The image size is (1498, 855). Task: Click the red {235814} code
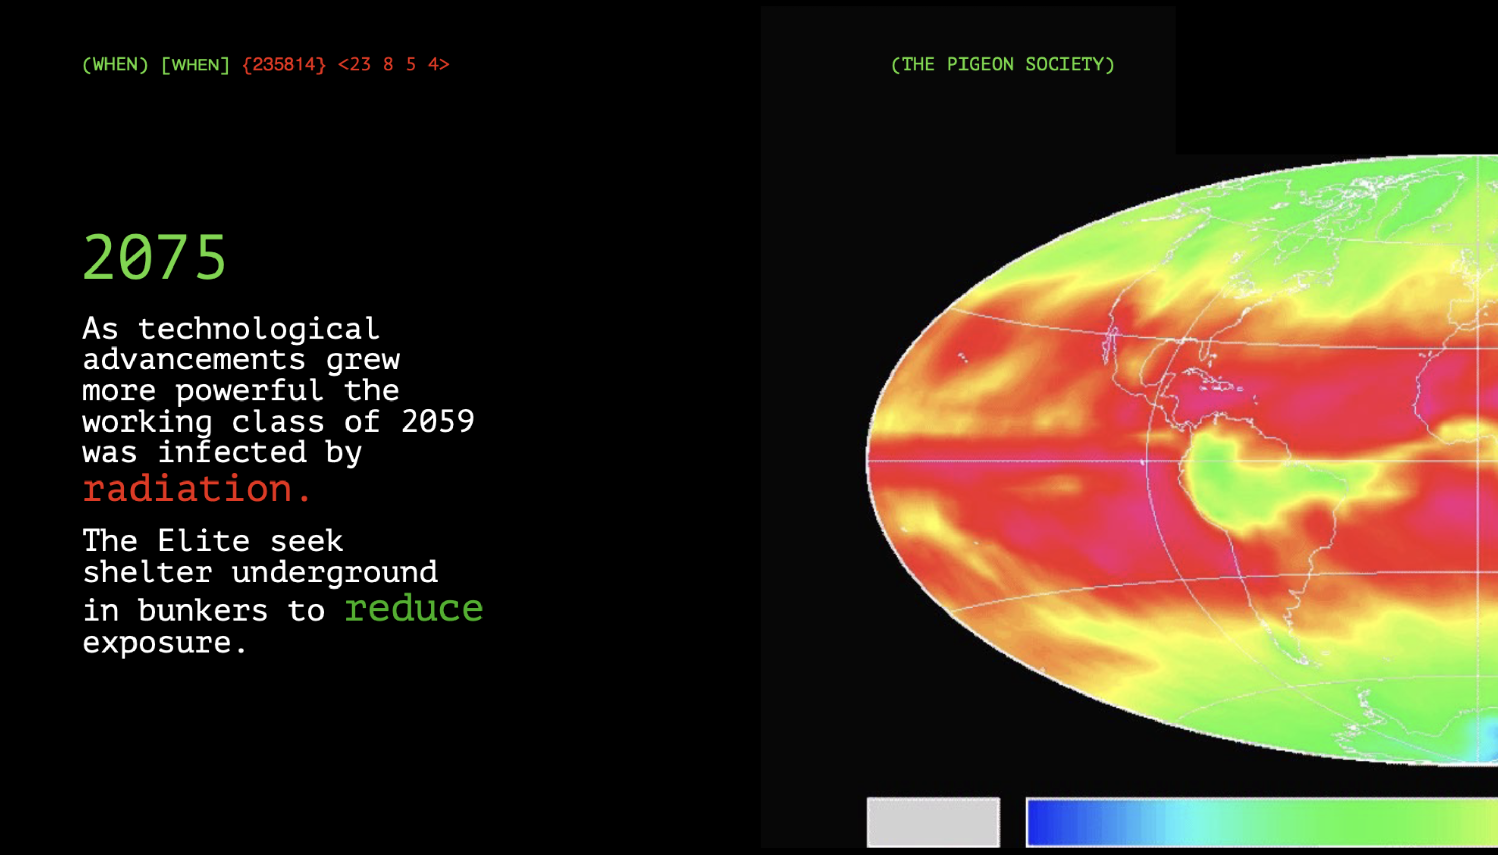tap(284, 65)
